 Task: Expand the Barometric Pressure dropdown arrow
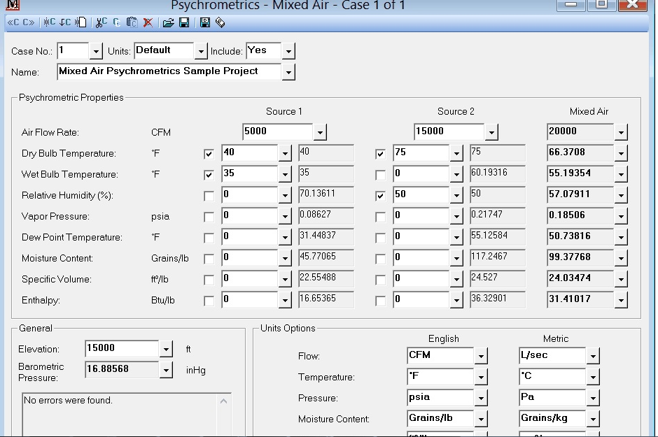[166, 370]
